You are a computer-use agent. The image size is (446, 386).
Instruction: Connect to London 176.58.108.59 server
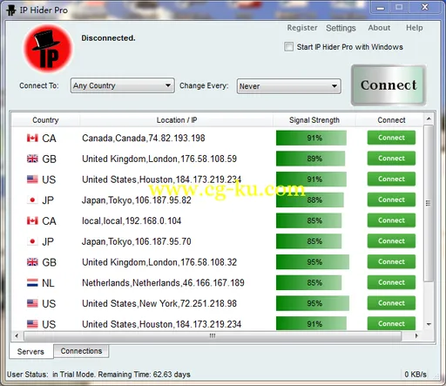391,159
